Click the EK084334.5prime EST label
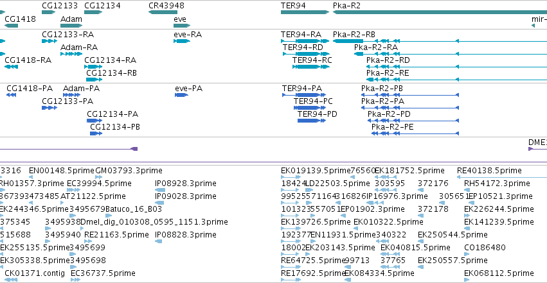Viewport: 547px width, 283px height. pos(379,273)
